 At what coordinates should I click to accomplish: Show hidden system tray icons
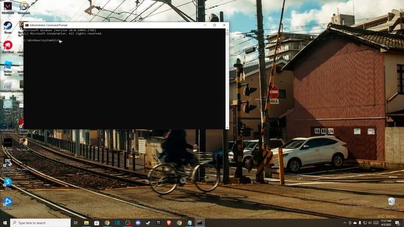pos(345,223)
